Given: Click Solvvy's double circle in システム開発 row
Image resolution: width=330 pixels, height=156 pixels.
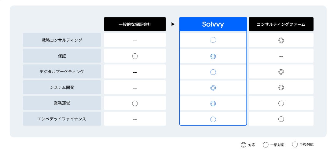Looking at the screenshot, I should point(213,88).
